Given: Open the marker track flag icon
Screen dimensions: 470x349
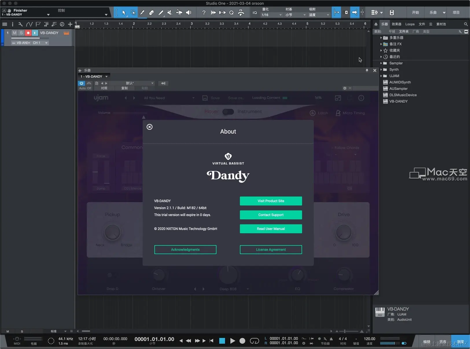Looking at the screenshot, I should pos(38,24).
